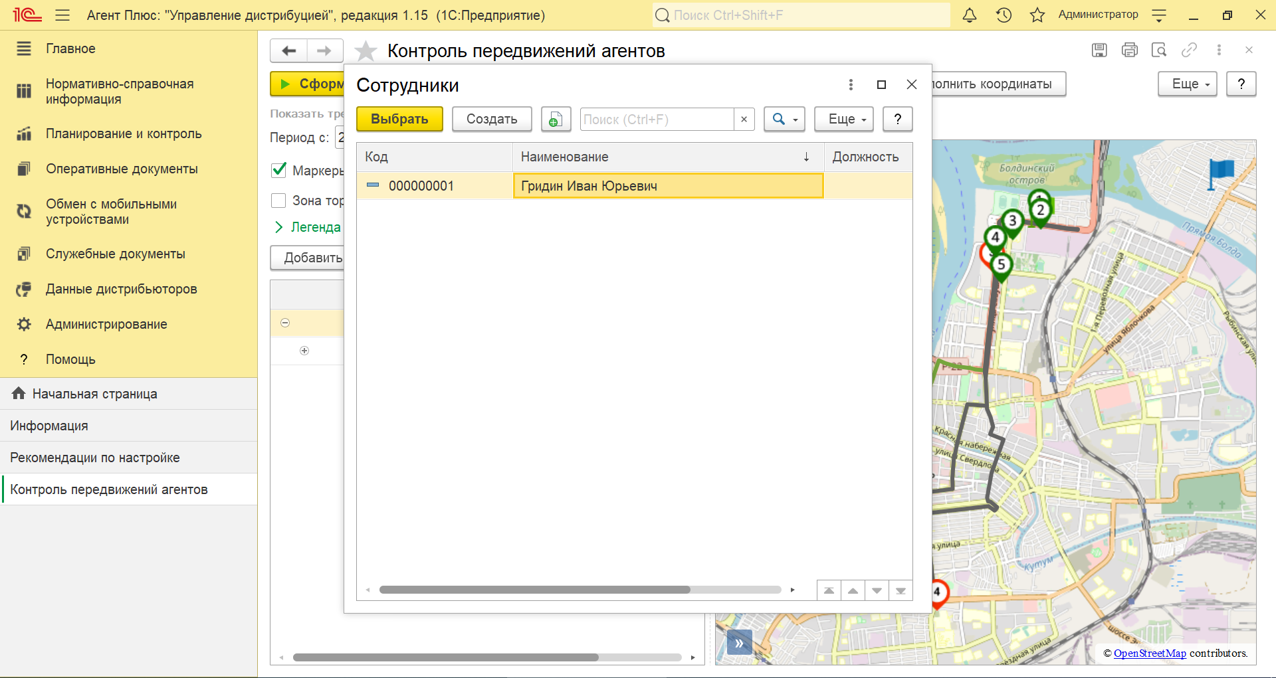Open Оперативные документы section
This screenshot has height=678, width=1276.
[122, 169]
